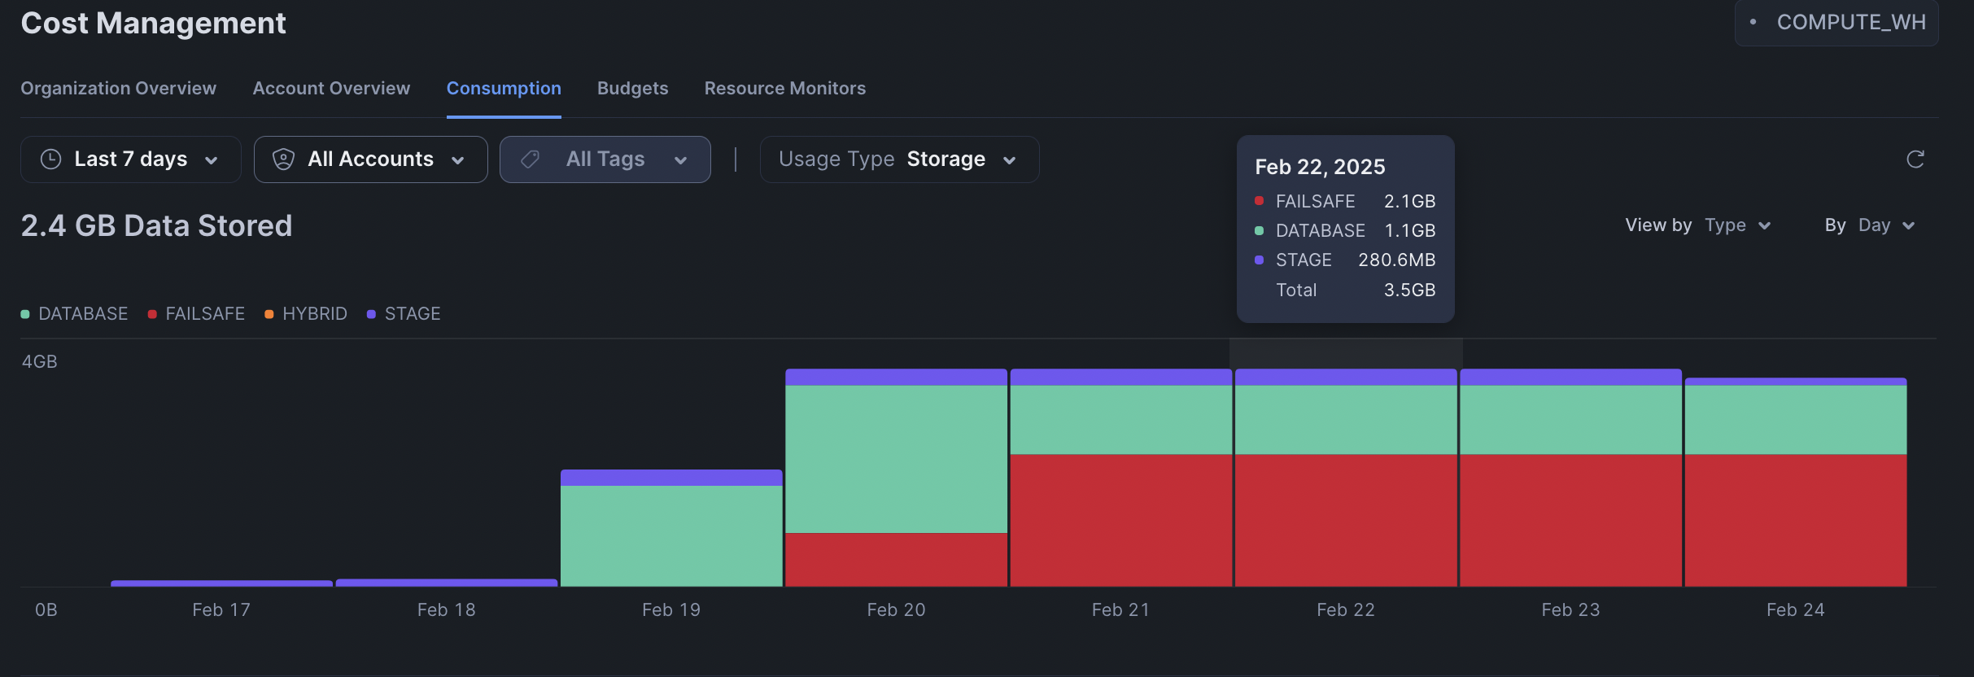Image resolution: width=1974 pixels, height=677 pixels.
Task: Click the shield icon beside All Accounts
Action: [283, 159]
